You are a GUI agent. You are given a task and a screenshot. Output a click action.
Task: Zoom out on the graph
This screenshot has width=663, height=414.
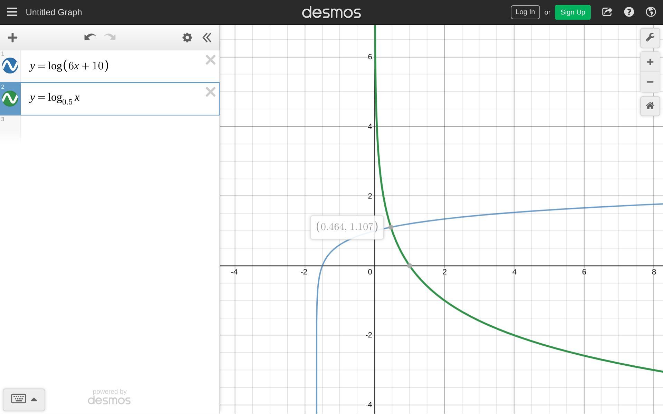click(x=650, y=82)
